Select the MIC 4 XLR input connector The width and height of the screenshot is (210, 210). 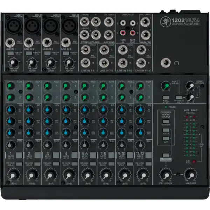pyautogui.click(x=69, y=26)
